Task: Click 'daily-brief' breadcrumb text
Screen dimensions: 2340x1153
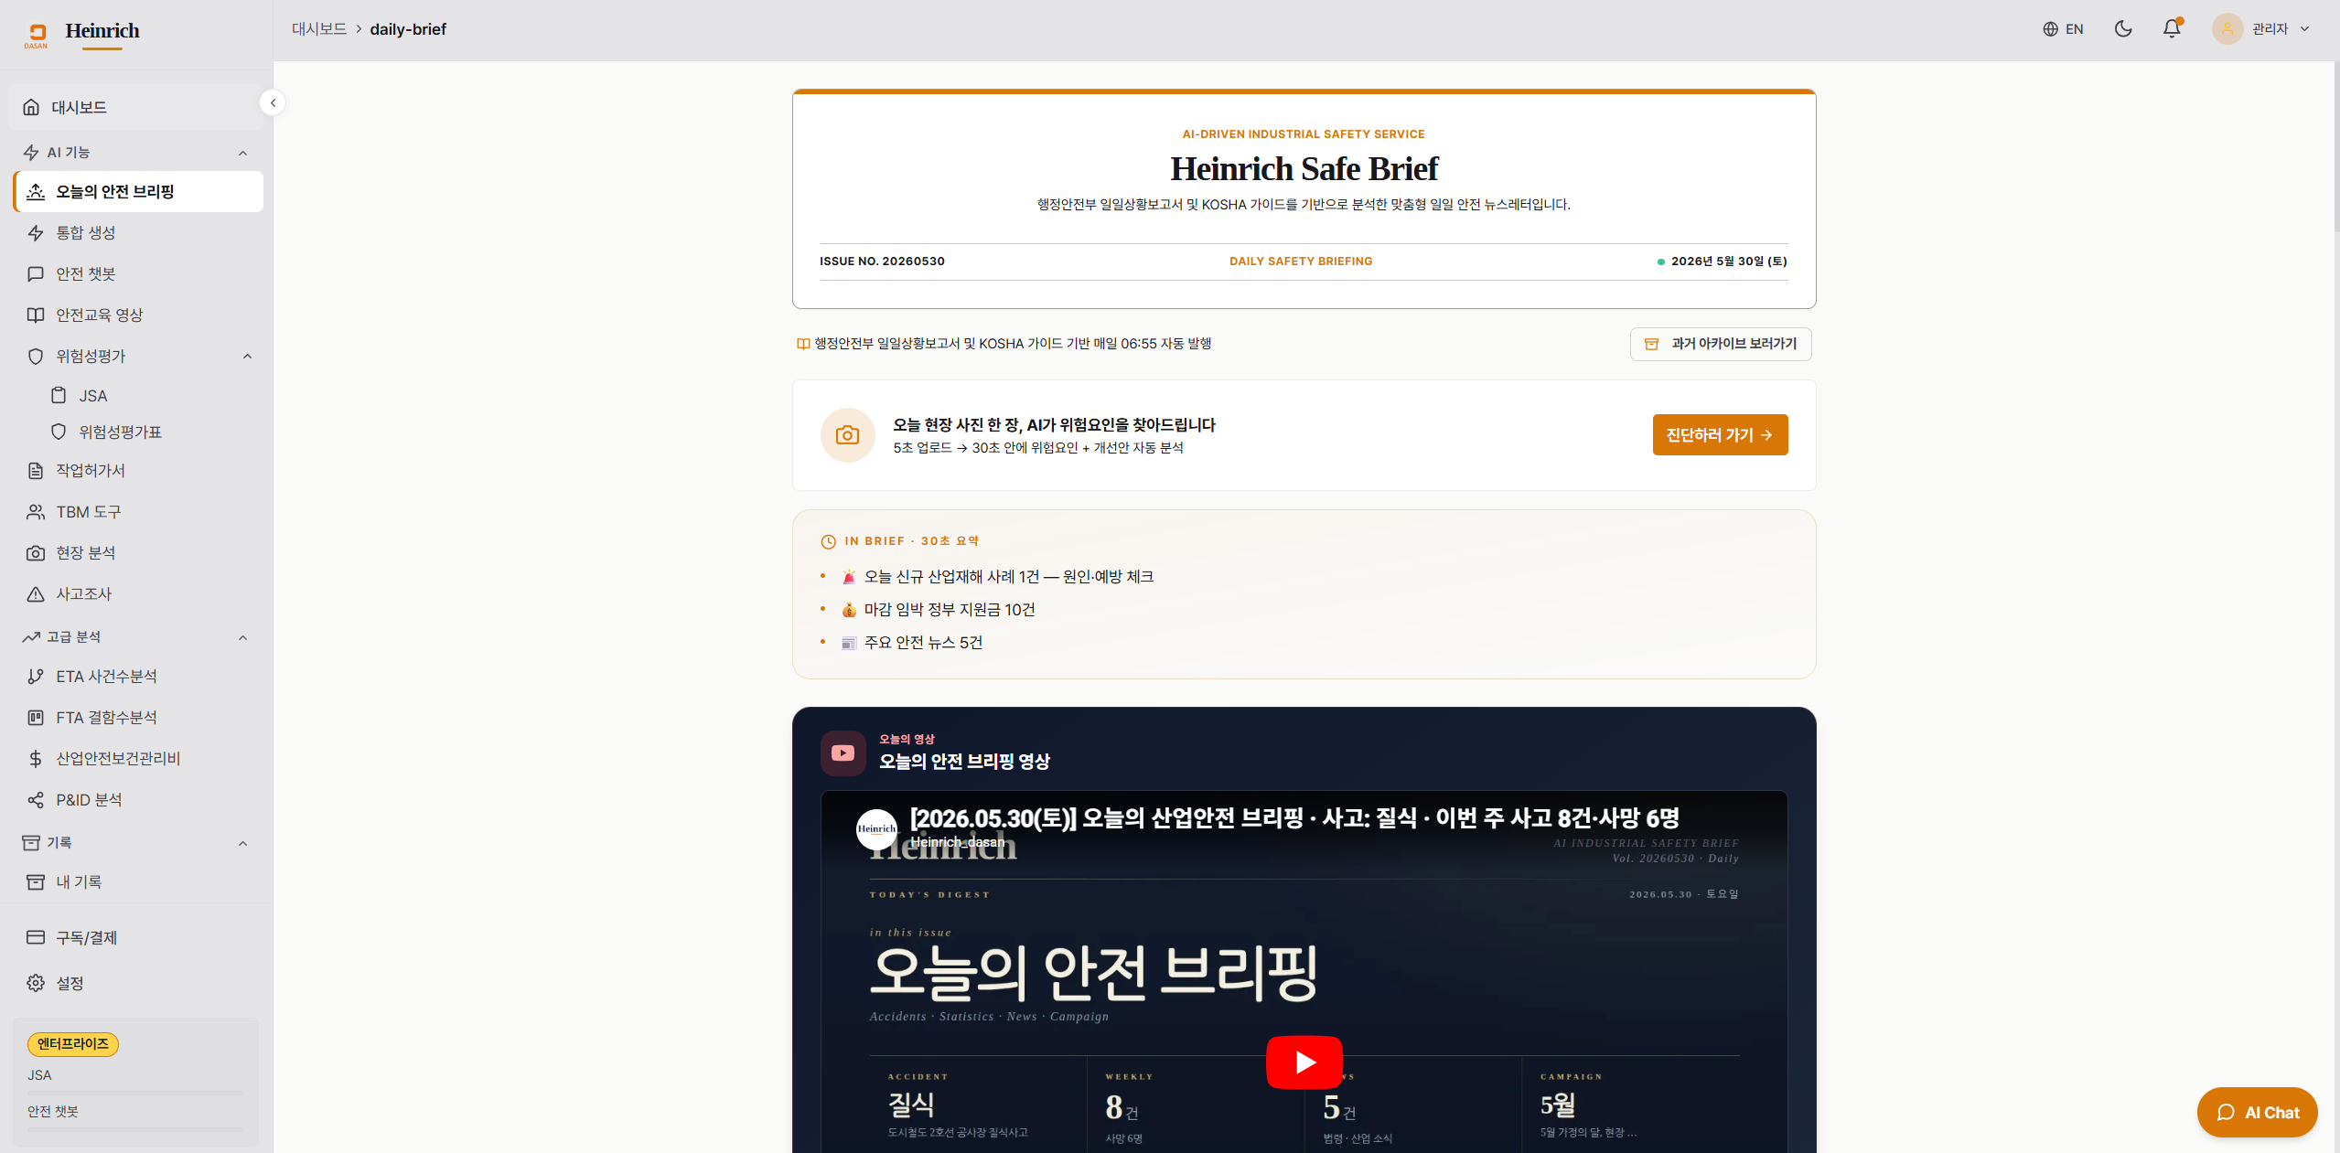Action: tap(408, 29)
